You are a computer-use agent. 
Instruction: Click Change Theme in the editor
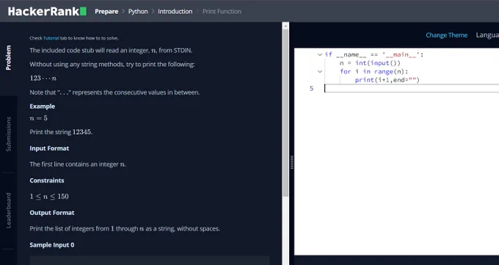[446, 35]
